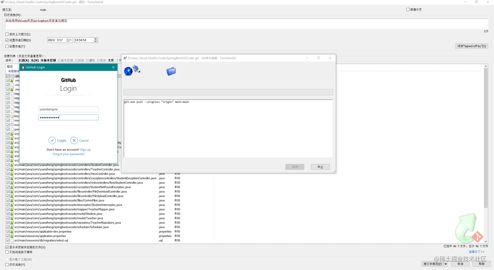The height and width of the screenshot is (270, 494).
Task: Click the file icon of the model/Student.java row
Action: click(x=12, y=214)
